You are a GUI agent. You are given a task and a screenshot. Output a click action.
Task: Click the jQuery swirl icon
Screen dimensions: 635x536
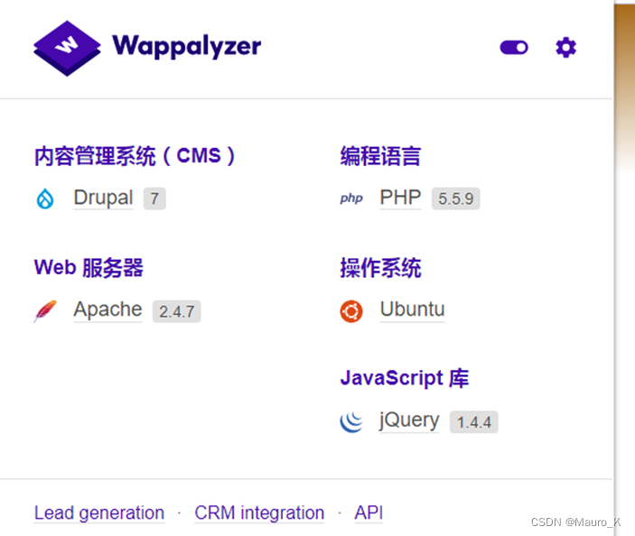[351, 421]
